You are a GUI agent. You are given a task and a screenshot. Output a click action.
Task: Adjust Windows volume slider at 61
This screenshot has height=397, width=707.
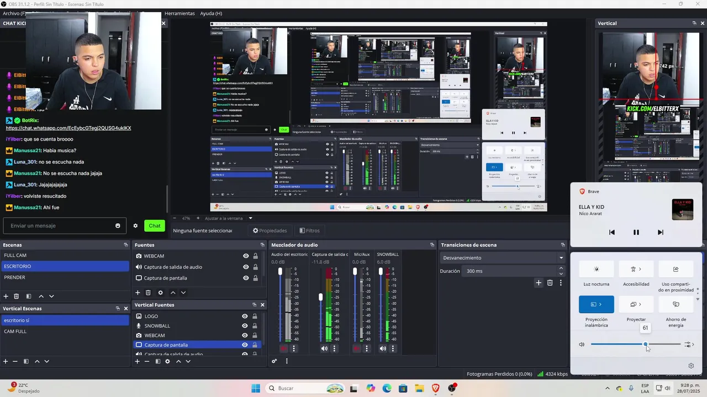tap(645, 345)
